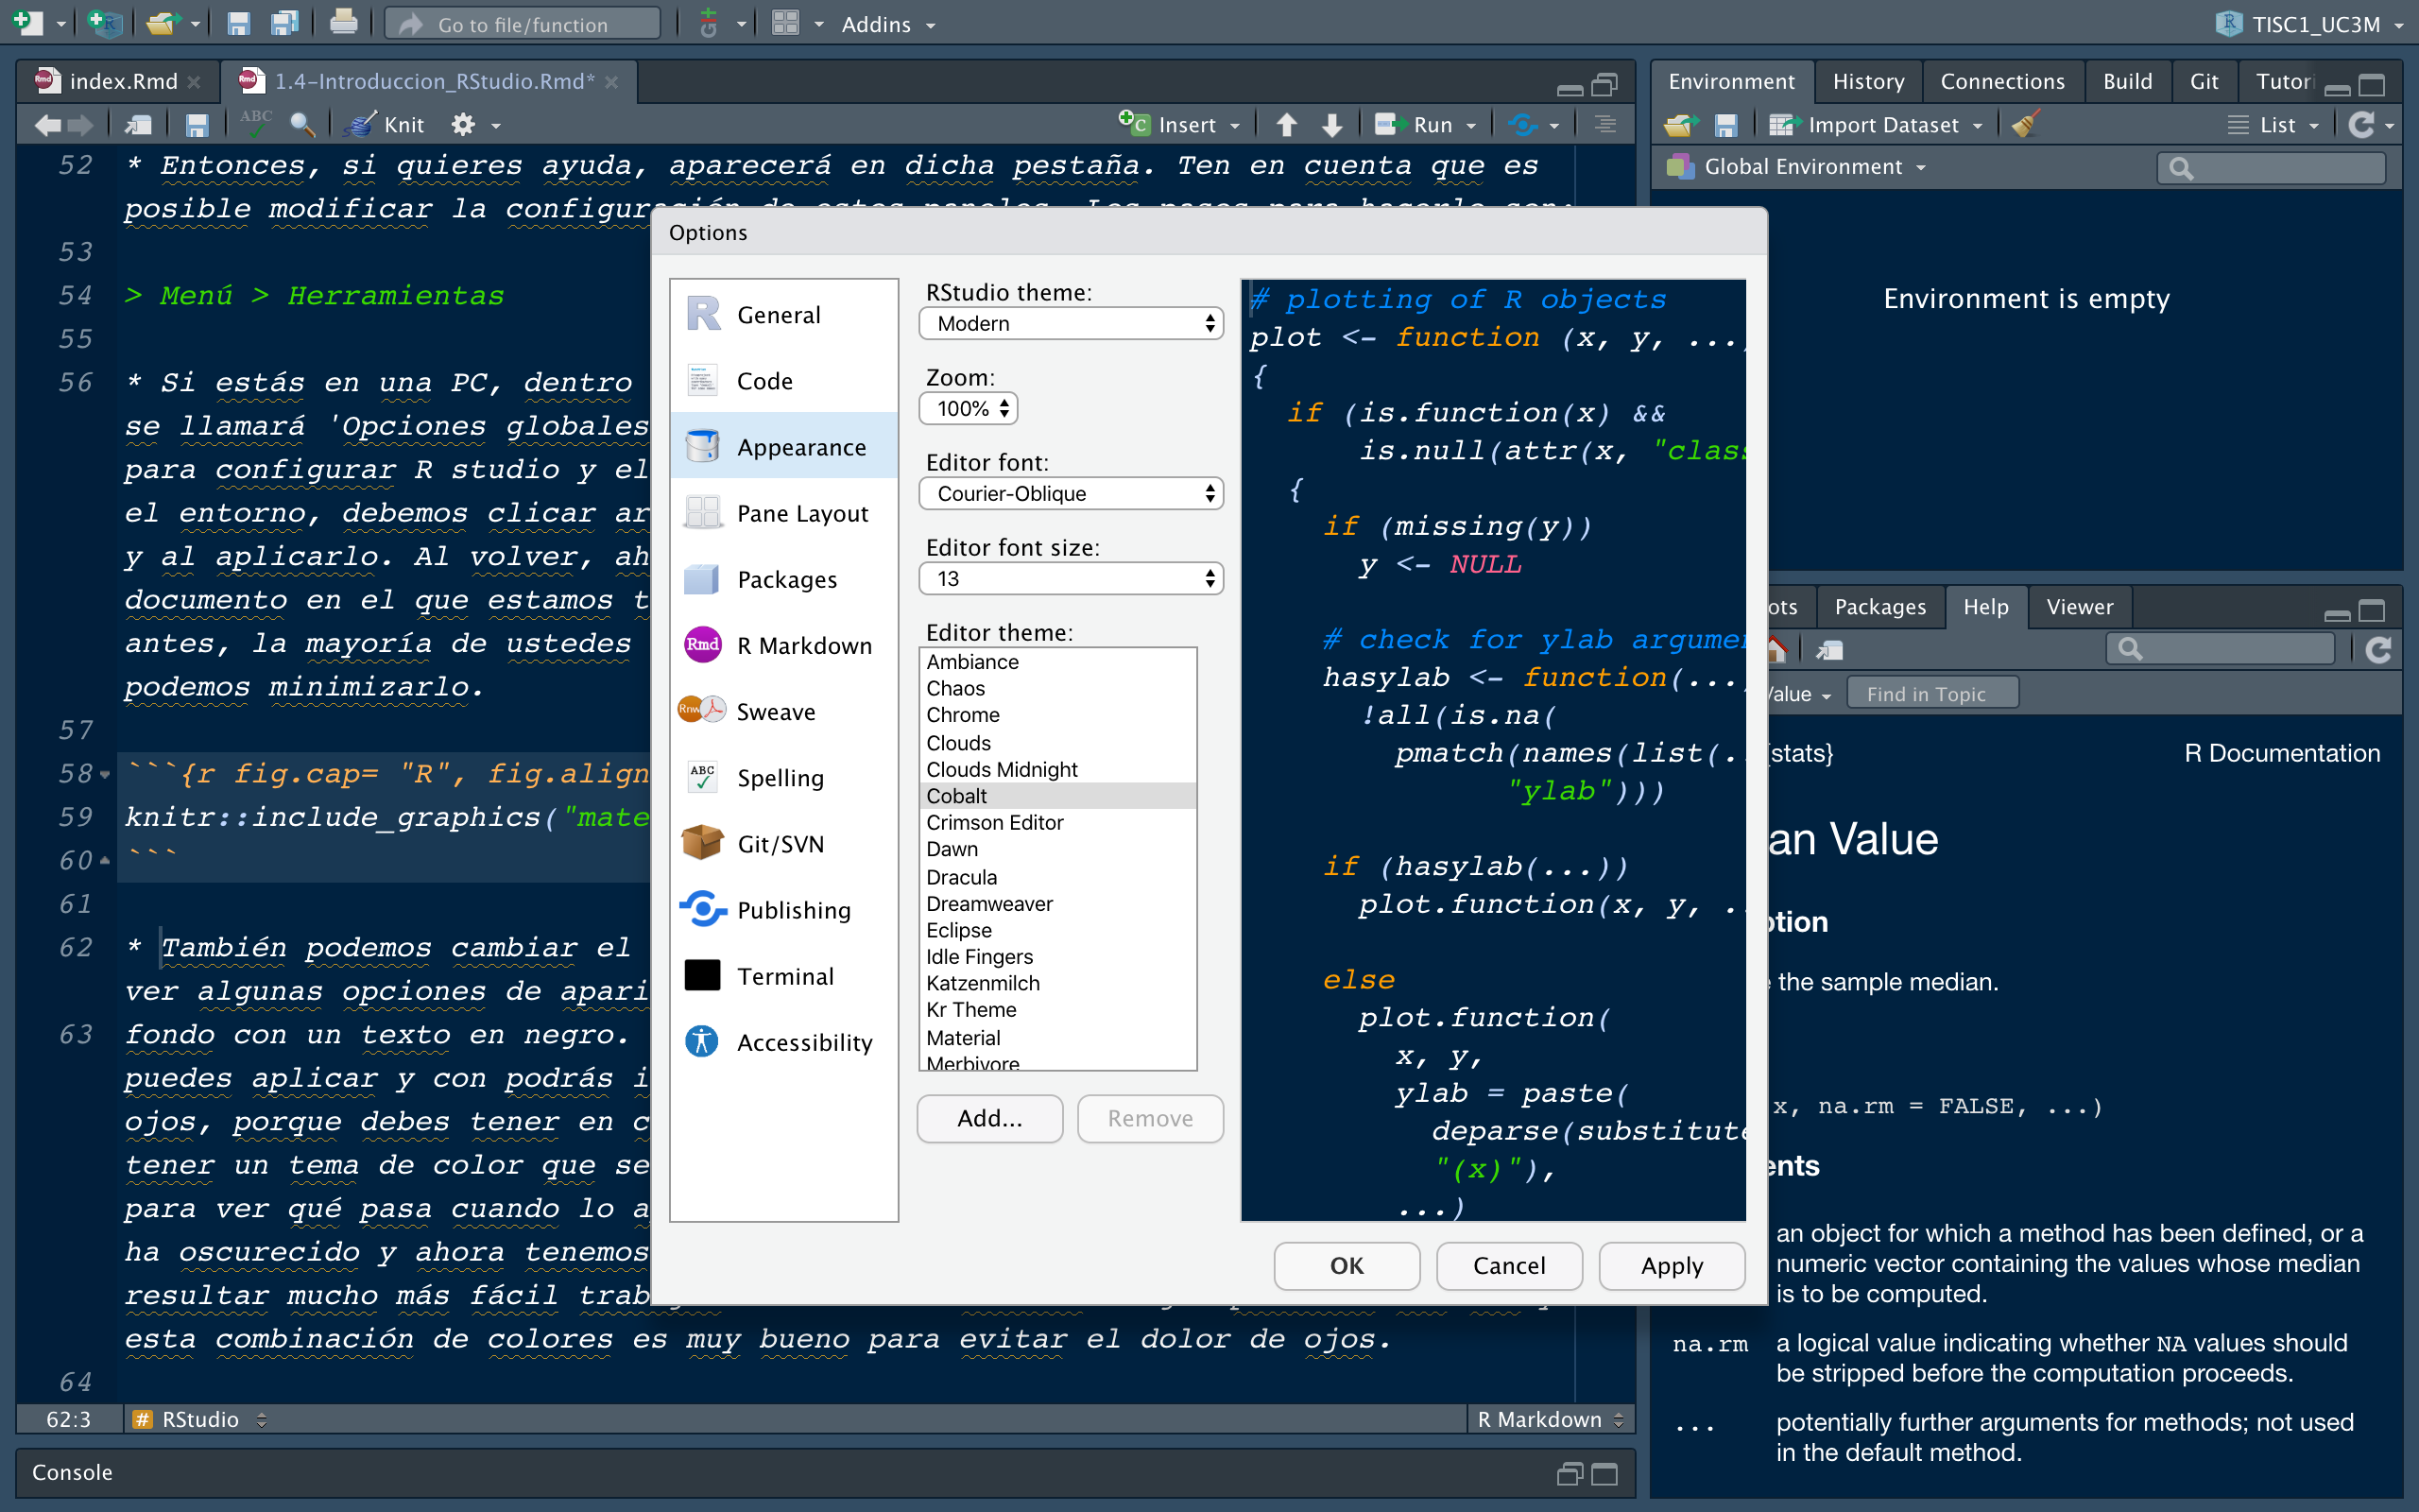Click the Add... theme button
Screen dimensions: 2419x1512
coord(989,1118)
